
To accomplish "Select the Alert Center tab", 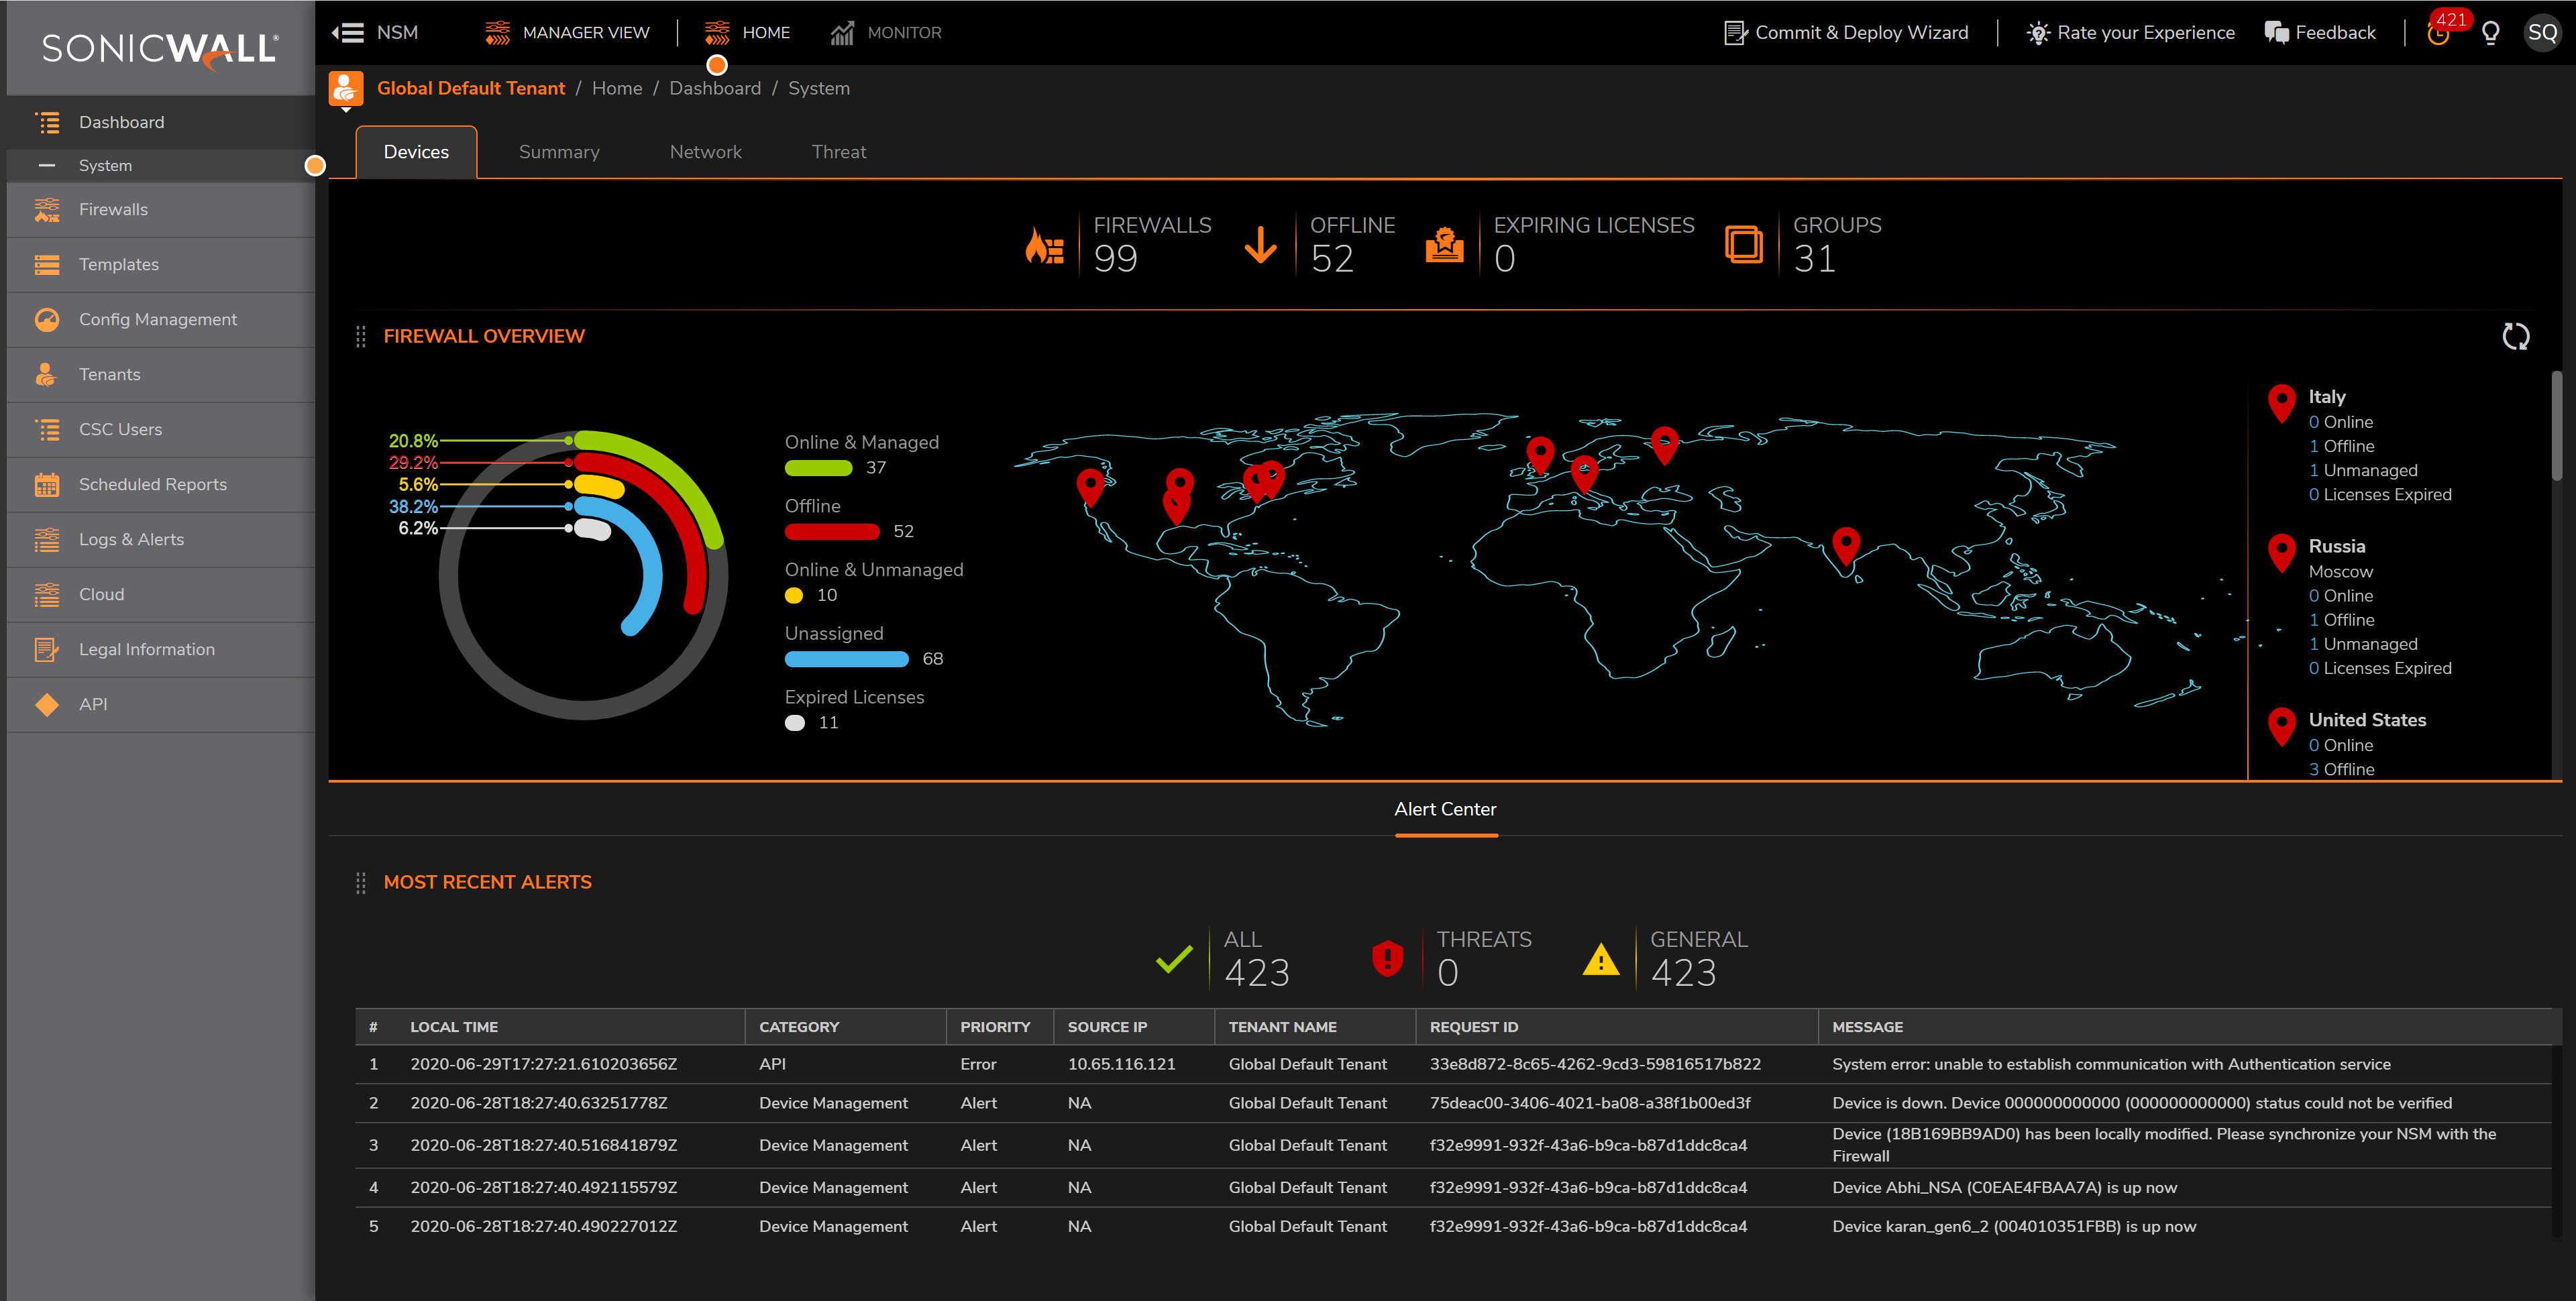I will pos(1445,809).
